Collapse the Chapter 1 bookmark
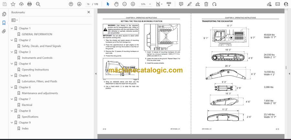Screen dimensions: 291x140 click(x=12, y=28)
